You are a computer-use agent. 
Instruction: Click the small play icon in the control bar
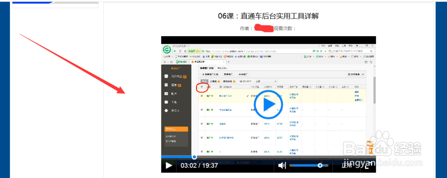click(x=169, y=165)
